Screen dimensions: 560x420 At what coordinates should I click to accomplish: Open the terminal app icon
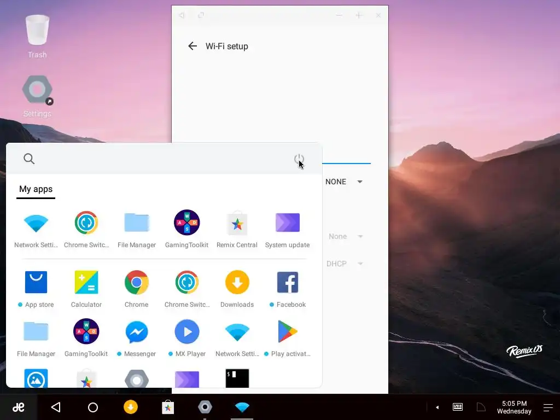237,378
